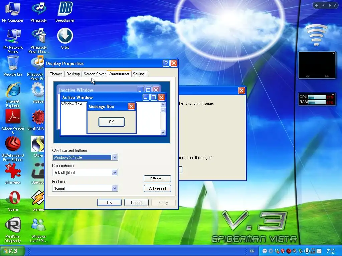Image resolution: width=342 pixels, height=256 pixels.
Task: Open the Rhapsody desktop icon
Action: click(x=39, y=12)
